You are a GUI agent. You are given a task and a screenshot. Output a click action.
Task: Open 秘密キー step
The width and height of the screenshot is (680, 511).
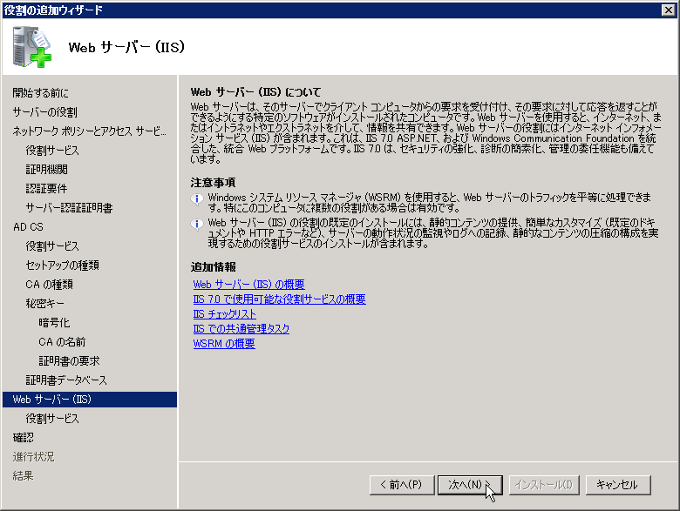(x=44, y=304)
